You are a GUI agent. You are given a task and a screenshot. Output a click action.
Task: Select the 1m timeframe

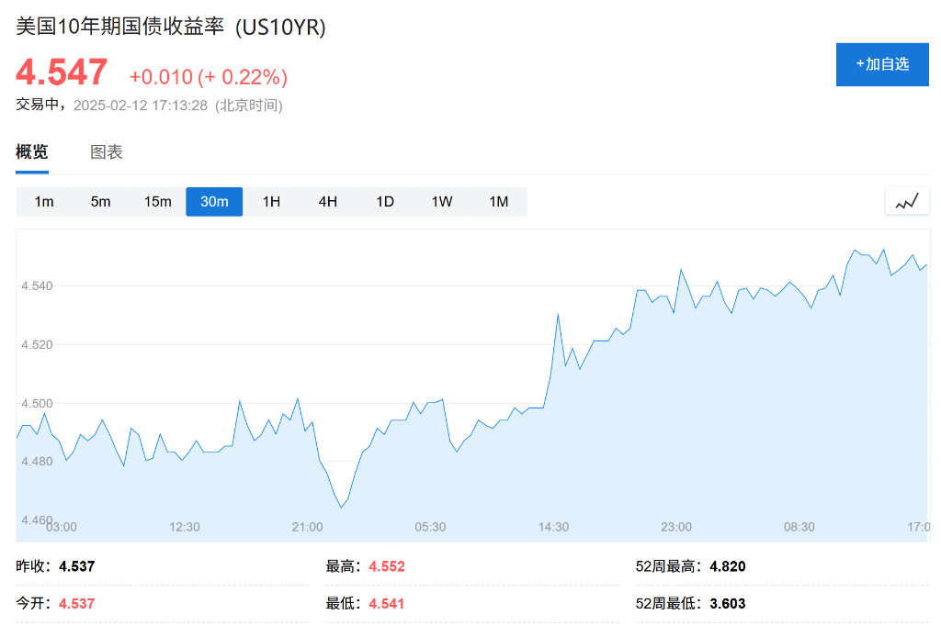[x=43, y=201]
